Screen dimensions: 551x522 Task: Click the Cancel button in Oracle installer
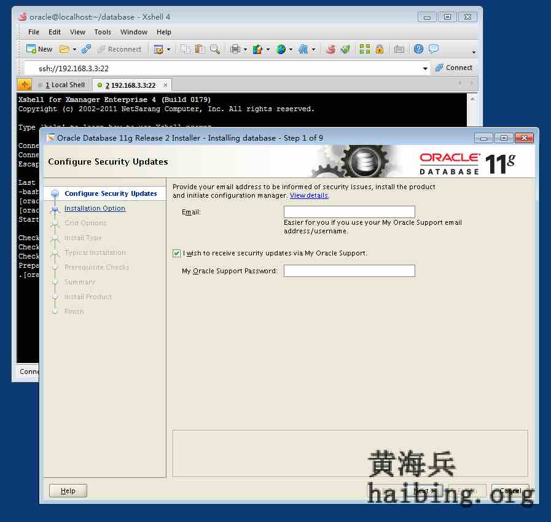510,491
